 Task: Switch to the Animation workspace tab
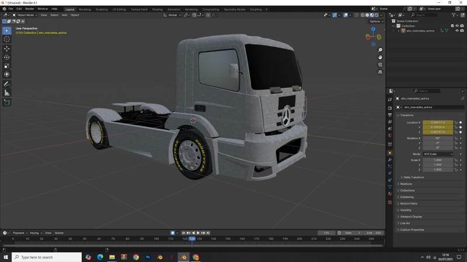[174, 9]
